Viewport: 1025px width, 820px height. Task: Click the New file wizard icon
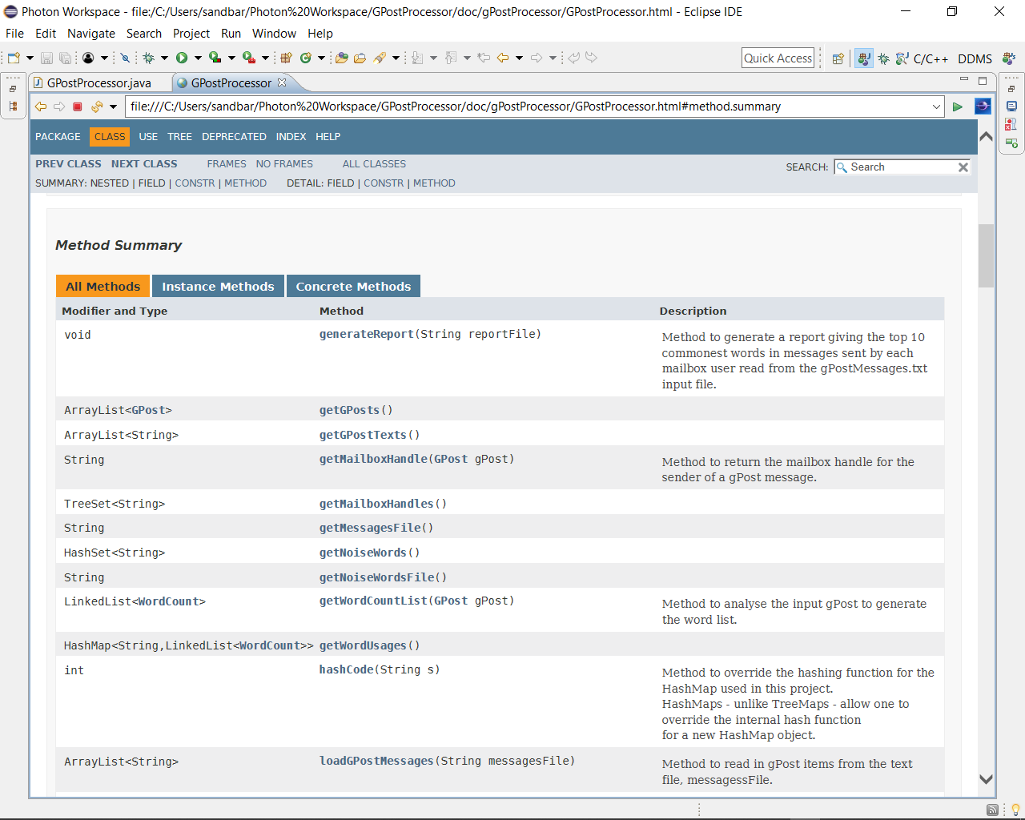pos(14,58)
